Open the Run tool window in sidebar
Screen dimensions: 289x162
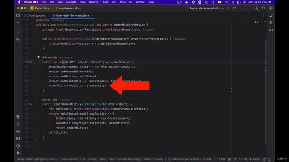click(x=18, y=124)
